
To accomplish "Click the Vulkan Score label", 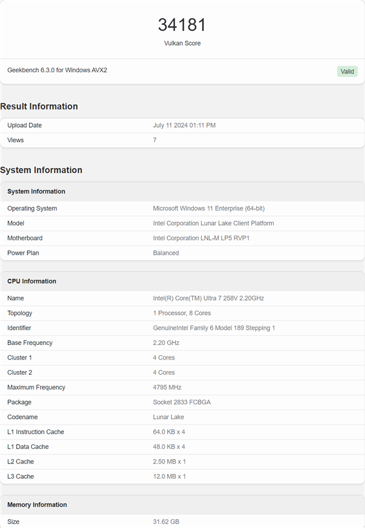I will pyautogui.click(x=182, y=43).
